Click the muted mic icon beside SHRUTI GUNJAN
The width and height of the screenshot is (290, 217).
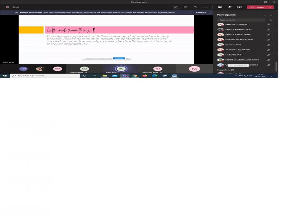pos(269,25)
